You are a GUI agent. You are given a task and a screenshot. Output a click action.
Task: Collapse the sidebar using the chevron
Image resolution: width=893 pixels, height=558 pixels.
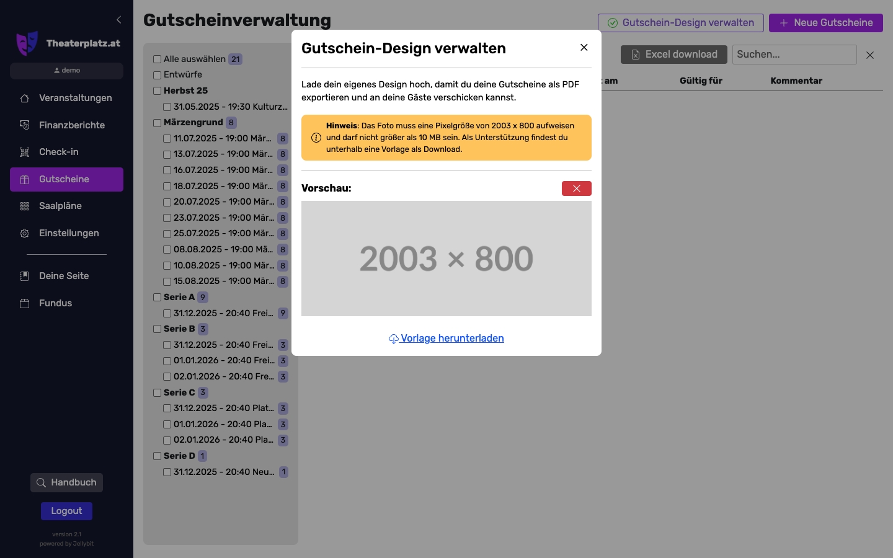(118, 19)
